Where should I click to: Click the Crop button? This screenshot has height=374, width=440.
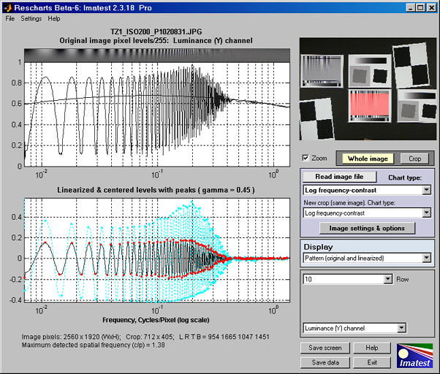tap(414, 159)
